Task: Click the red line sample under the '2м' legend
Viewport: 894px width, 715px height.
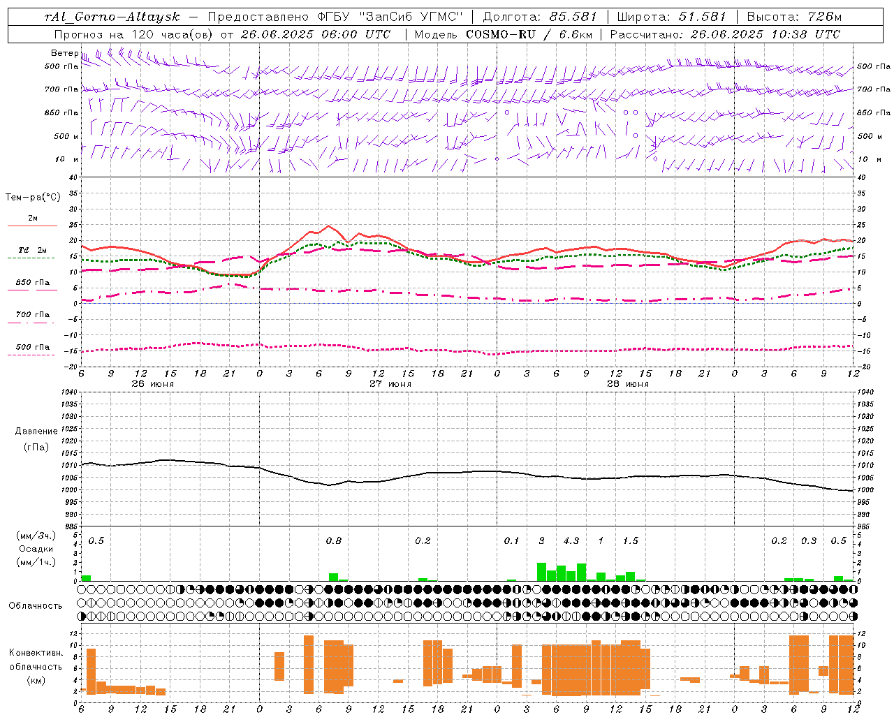Action: click(x=32, y=226)
